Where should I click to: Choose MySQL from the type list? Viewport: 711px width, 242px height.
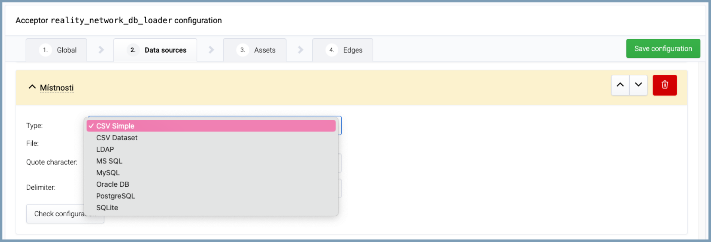click(x=108, y=173)
